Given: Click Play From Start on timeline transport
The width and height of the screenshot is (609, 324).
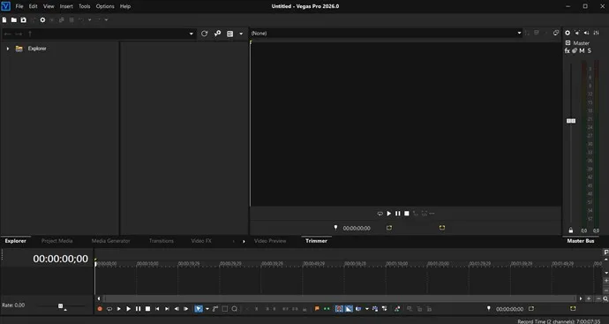Looking at the screenshot, I should click(119, 309).
